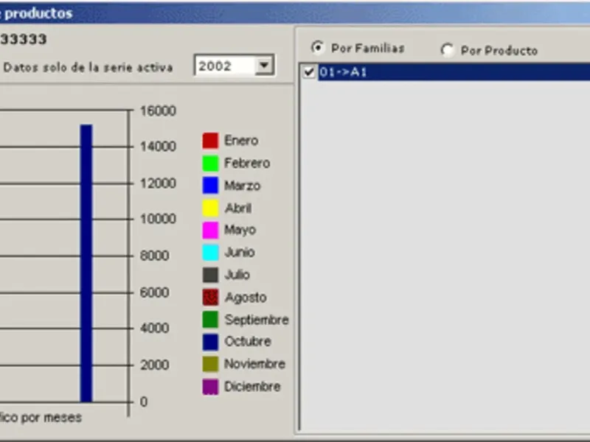
Task: Click the 2000 axis value
Action: [154, 365]
